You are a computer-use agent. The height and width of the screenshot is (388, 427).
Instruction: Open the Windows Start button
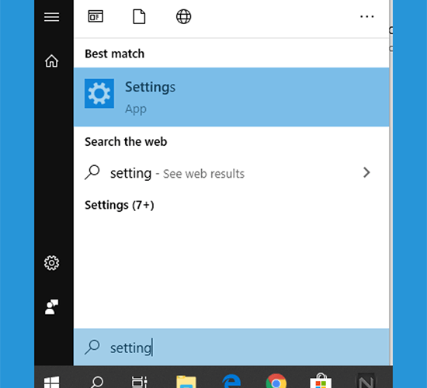click(51, 382)
